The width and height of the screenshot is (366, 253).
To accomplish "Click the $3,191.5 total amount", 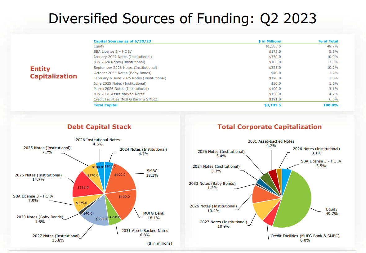I will (x=272, y=105).
